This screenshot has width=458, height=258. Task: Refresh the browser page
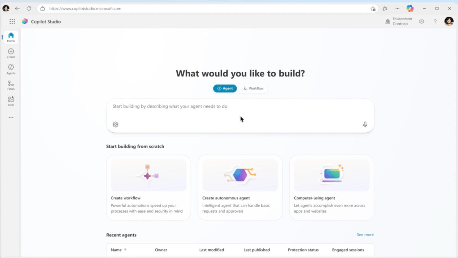point(29,9)
